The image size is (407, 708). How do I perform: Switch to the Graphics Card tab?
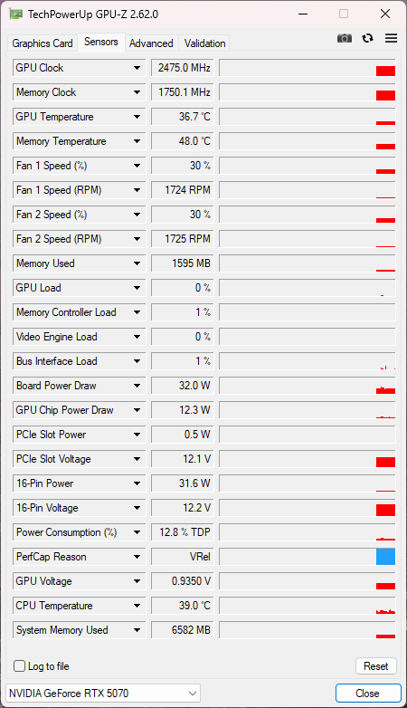(43, 43)
